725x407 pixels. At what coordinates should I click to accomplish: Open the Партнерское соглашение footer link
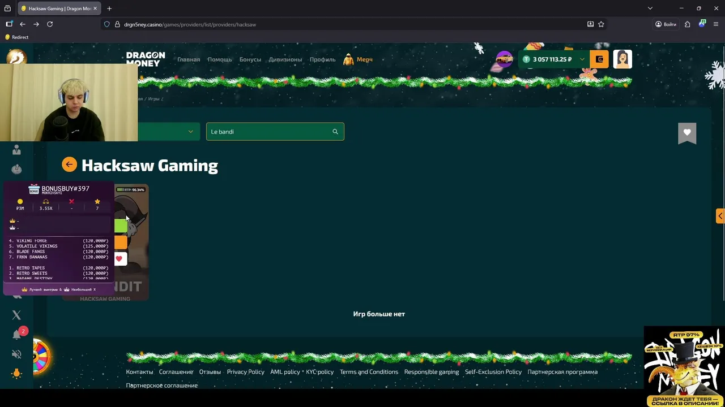point(162,386)
